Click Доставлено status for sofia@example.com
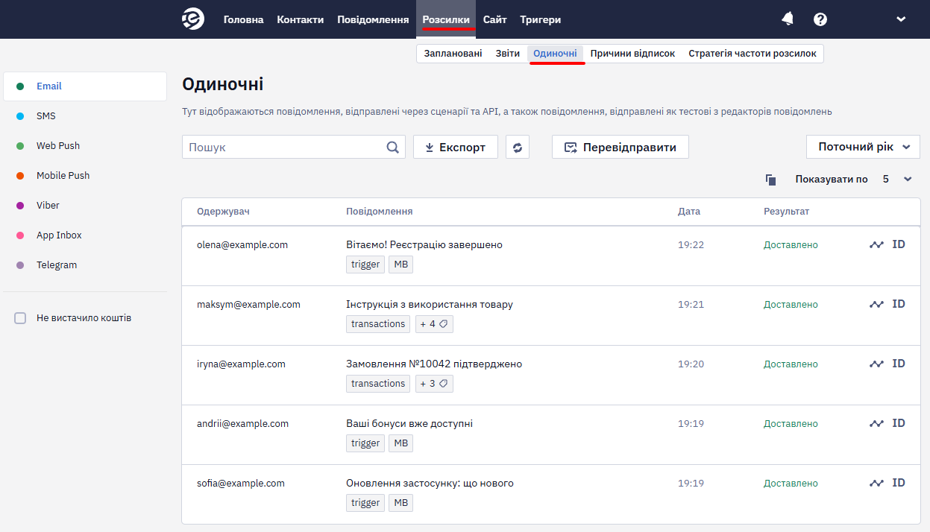The width and height of the screenshot is (930, 532). pos(791,483)
